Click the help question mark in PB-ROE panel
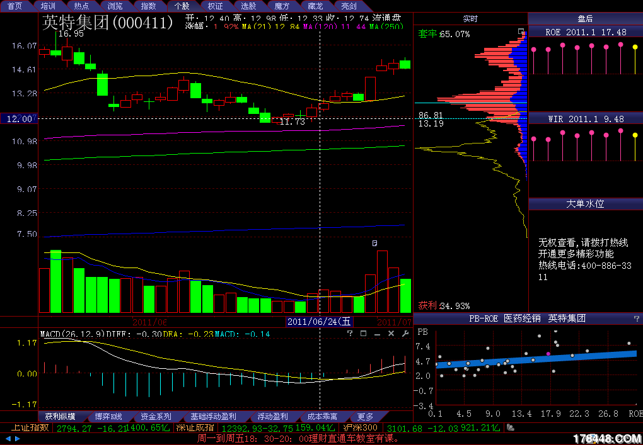Screen dimensions: 643x445 636,319
